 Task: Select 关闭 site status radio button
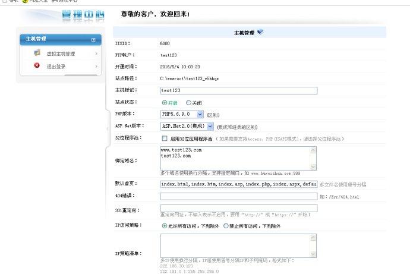[188, 103]
